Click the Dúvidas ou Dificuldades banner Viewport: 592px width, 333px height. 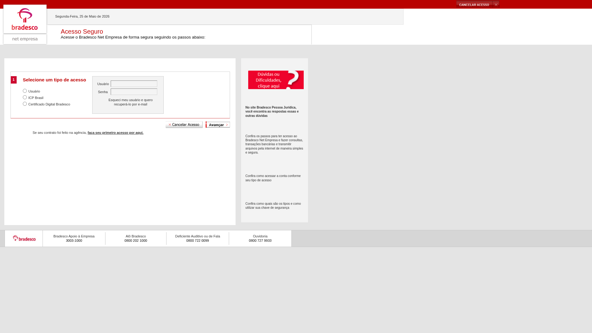click(276, 80)
